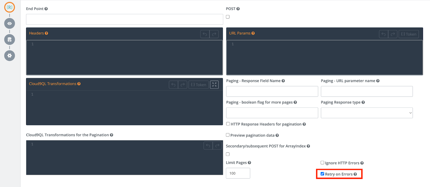Click the Limit Pages help icon
Image resolution: width=430 pixels, height=187 pixels.
249,163
